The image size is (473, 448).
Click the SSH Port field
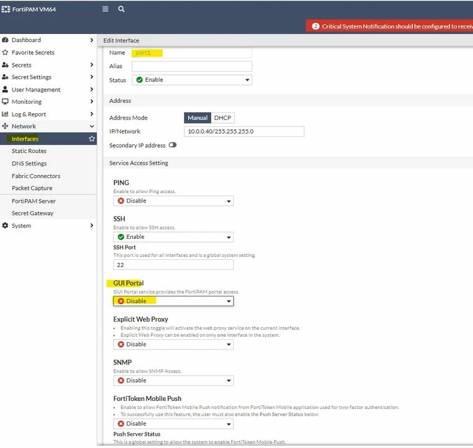174,265
